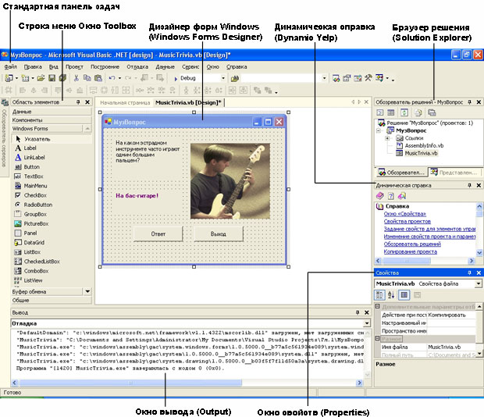Viewport: 484px width, 417px height.
Task: Open the Файл menu
Action: [10, 66]
